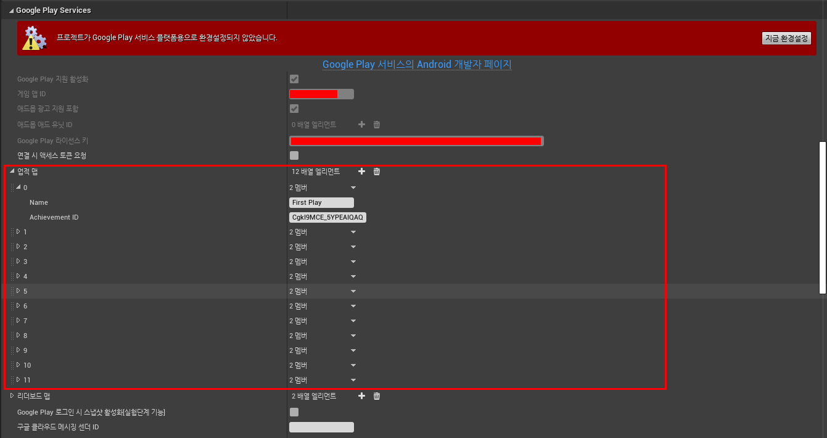Open options dropdown for element 4
The width and height of the screenshot is (827, 438).
(x=353, y=276)
